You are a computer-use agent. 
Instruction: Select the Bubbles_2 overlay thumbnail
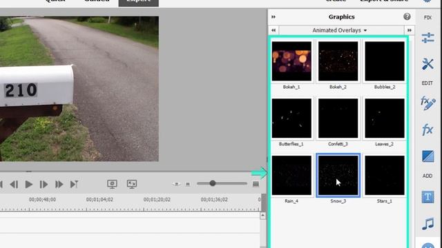[x=385, y=61]
